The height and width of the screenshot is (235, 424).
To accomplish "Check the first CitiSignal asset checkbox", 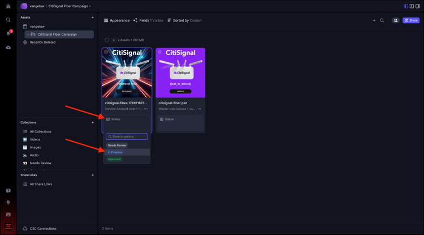I will tap(106, 52).
